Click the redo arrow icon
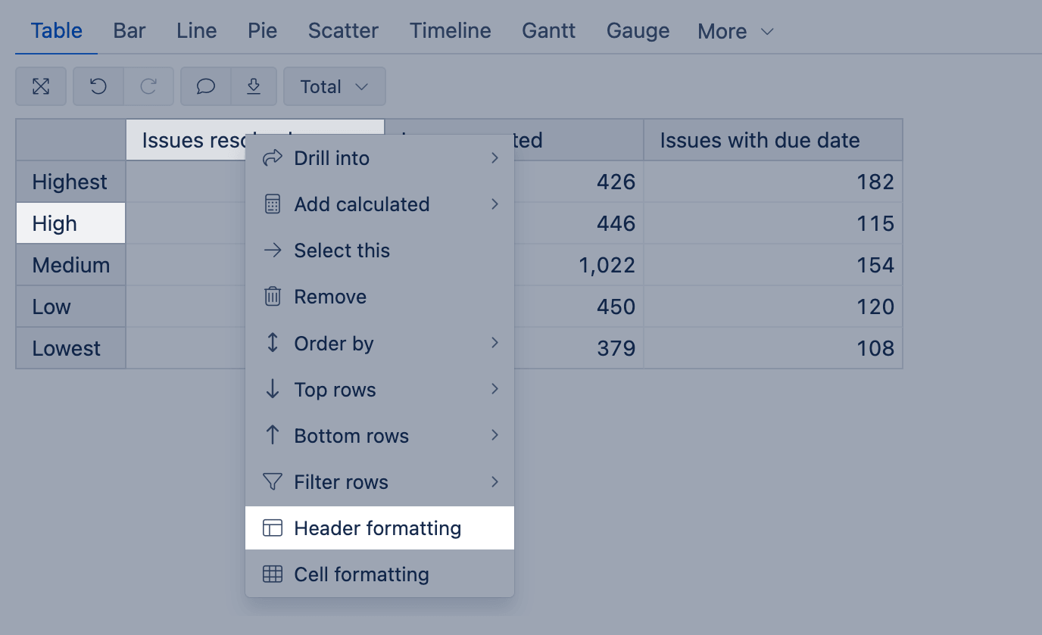Image resolution: width=1042 pixels, height=635 pixels. (x=148, y=86)
